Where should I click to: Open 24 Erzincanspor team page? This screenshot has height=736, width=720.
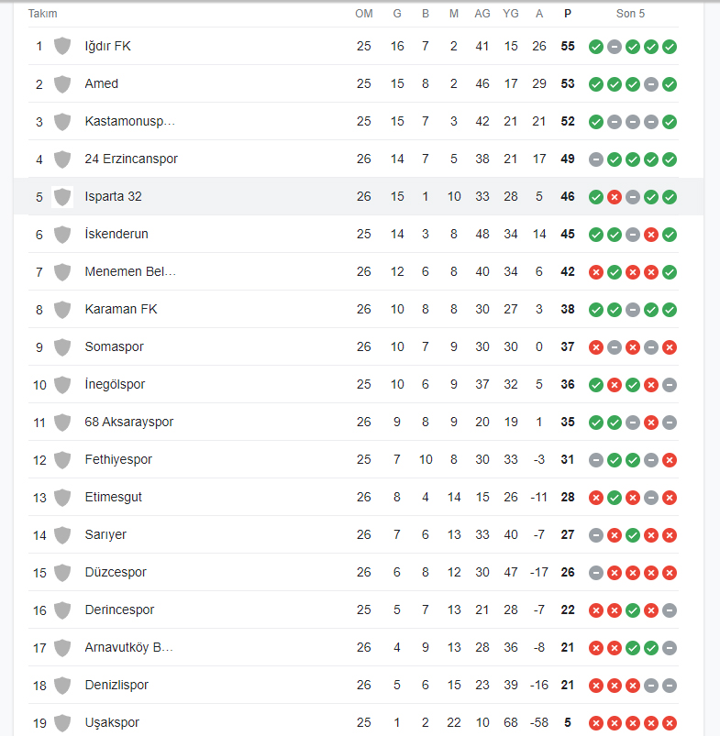tap(131, 159)
